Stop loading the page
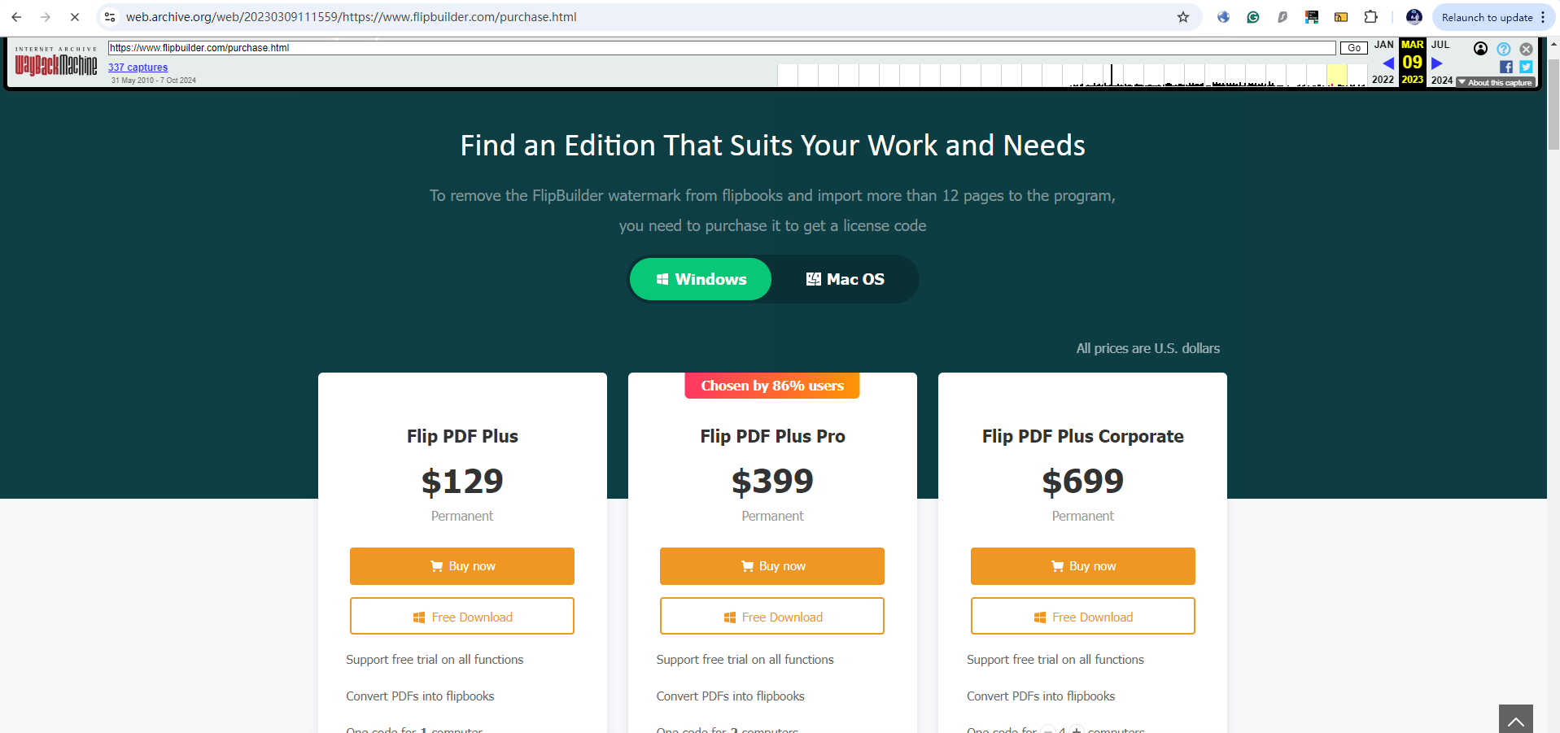The width and height of the screenshot is (1560, 733). tap(74, 17)
